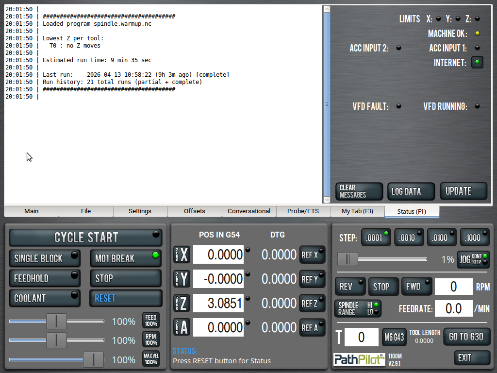Screen dimensions: 497x373
Task: Zero the X axis position
Action: point(182,254)
